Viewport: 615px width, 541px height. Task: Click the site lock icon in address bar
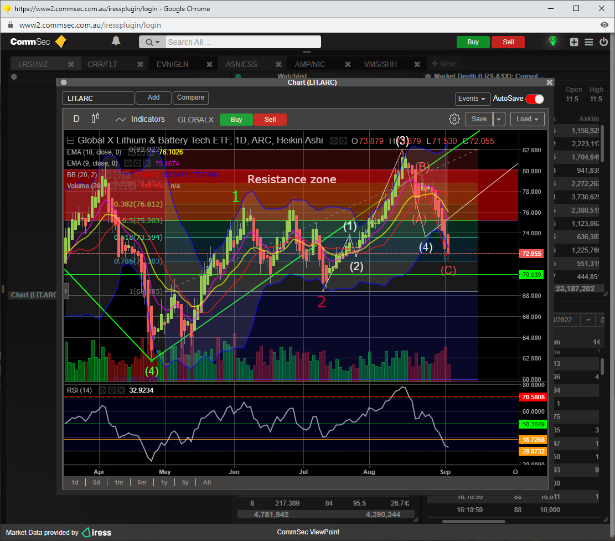(x=11, y=25)
